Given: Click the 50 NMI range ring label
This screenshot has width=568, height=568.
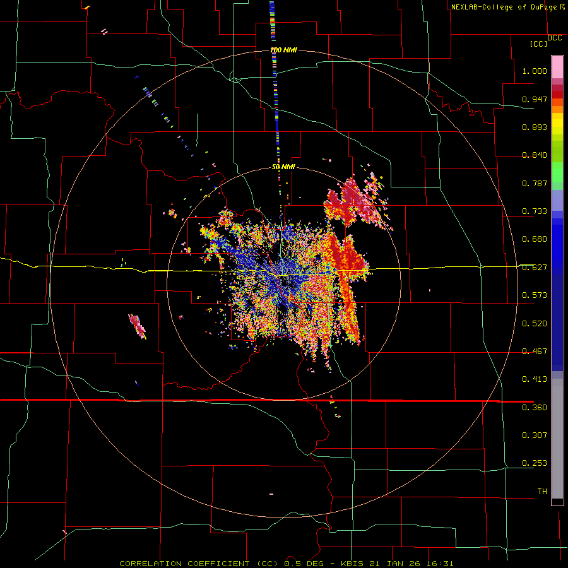Looking at the screenshot, I should (283, 167).
